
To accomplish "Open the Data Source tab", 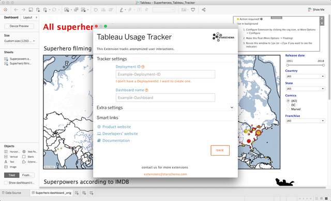I will pos(11,193).
